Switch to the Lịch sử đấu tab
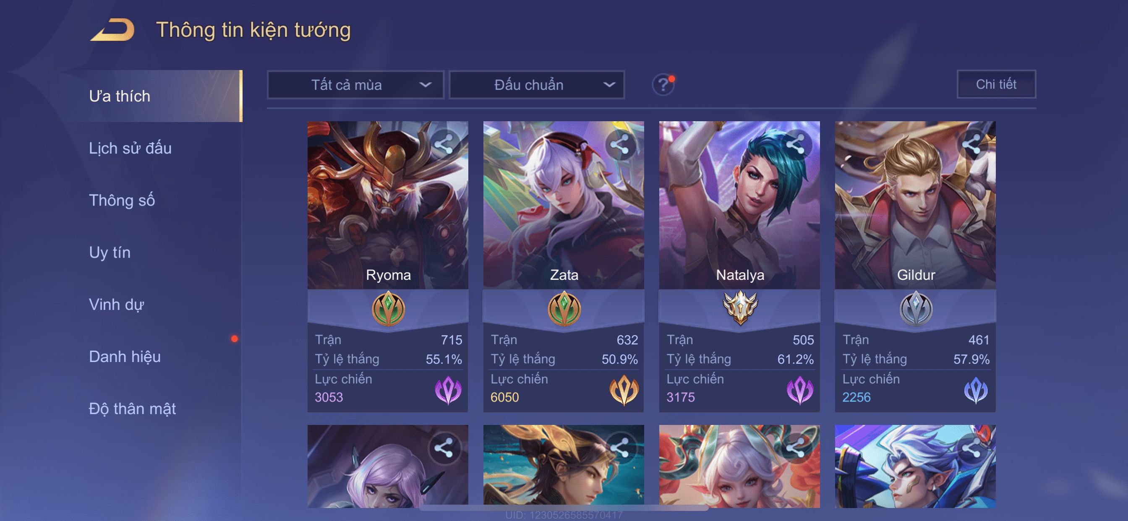This screenshot has width=1128, height=521. (130, 148)
